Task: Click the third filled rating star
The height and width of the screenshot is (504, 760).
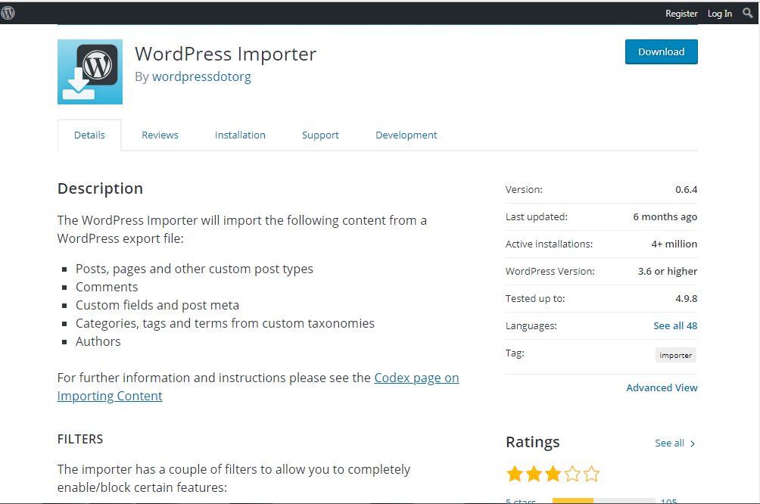Action: pos(553,474)
